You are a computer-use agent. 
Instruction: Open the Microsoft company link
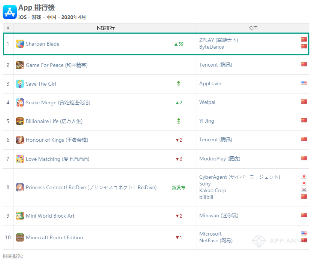[210, 234]
